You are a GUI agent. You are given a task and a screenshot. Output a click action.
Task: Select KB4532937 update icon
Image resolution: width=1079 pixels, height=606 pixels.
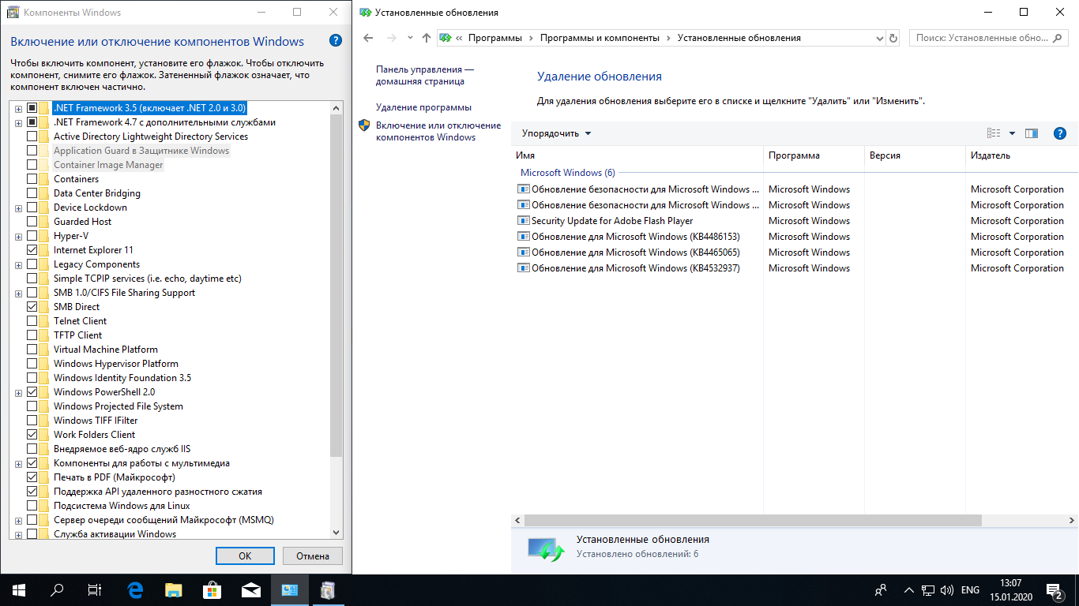522,268
